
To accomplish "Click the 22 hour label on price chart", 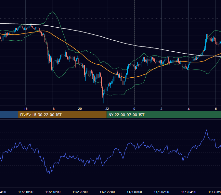I will pyautogui.click(x=107, y=109).
